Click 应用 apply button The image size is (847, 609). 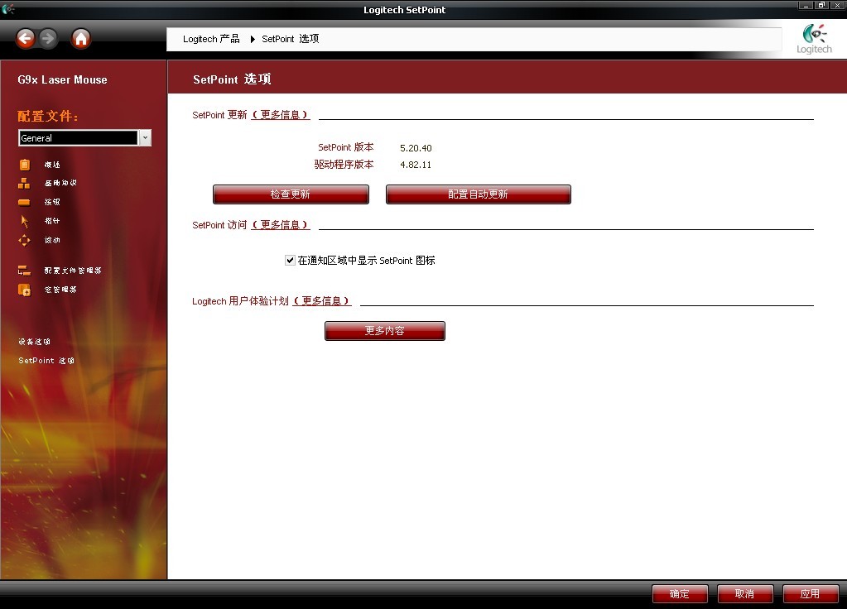pyautogui.click(x=811, y=594)
